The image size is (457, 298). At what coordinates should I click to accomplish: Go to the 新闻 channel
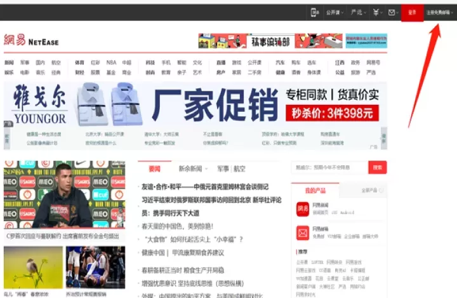[9, 62]
